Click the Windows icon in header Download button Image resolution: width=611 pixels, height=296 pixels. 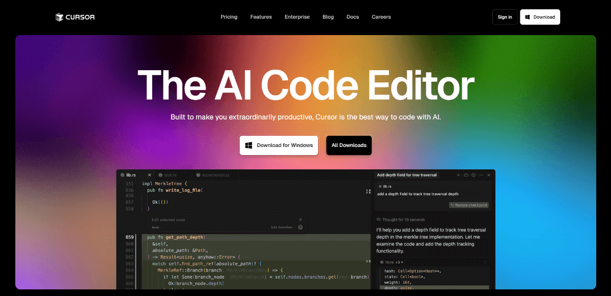[x=528, y=17]
